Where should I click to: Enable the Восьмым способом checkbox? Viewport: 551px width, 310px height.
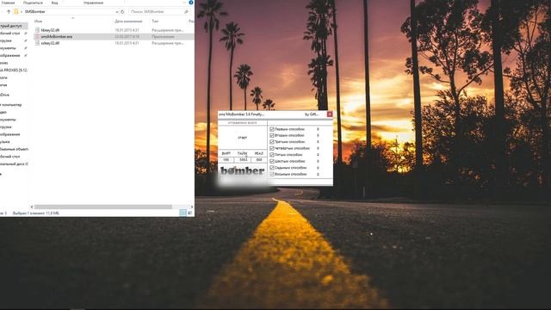[272, 174]
